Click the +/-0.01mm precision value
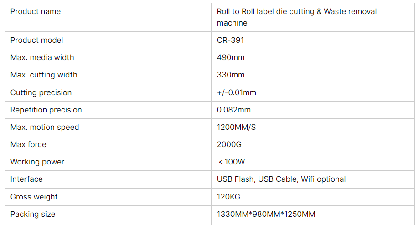The height and width of the screenshot is (225, 419). [237, 92]
